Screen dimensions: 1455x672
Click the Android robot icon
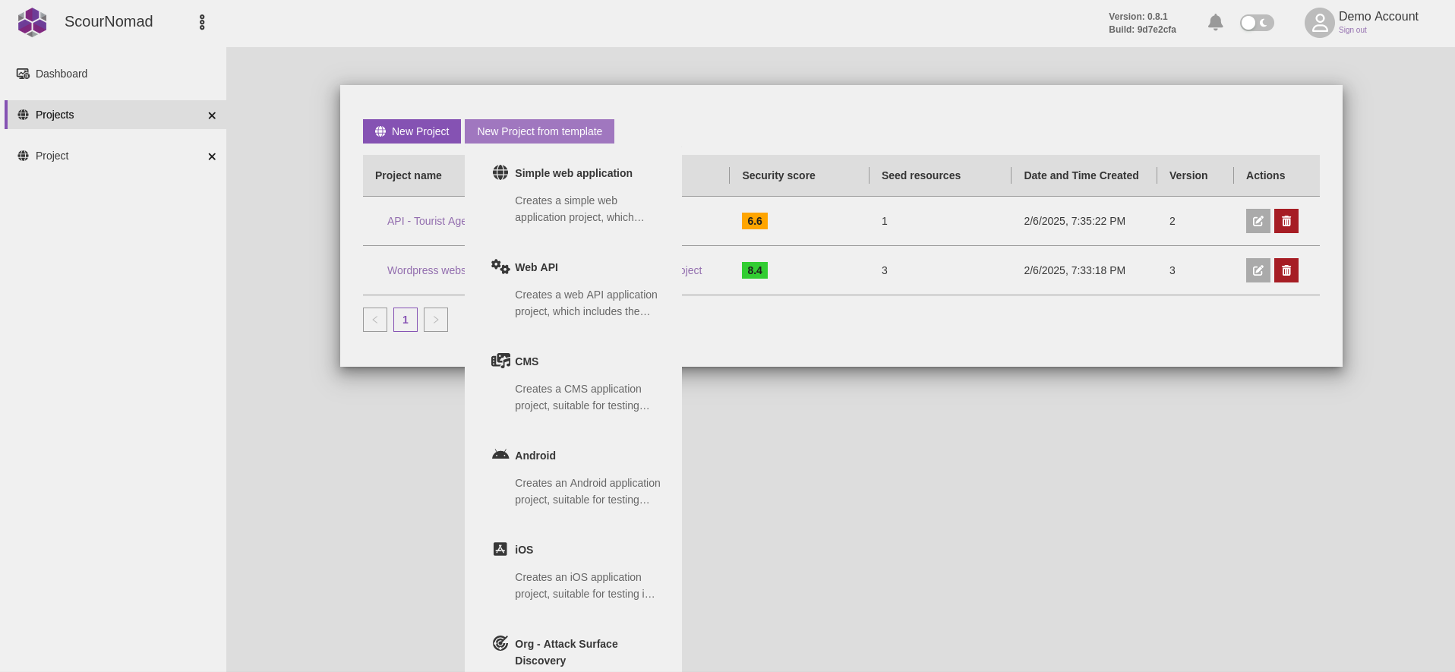coord(500,455)
